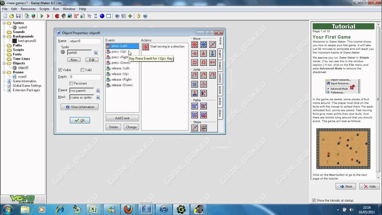
Task: Enable the Solid checkbox
Action: [x=82, y=70]
